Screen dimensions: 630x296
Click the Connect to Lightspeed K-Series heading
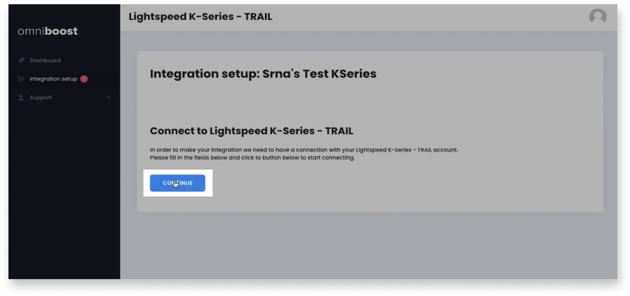251,131
